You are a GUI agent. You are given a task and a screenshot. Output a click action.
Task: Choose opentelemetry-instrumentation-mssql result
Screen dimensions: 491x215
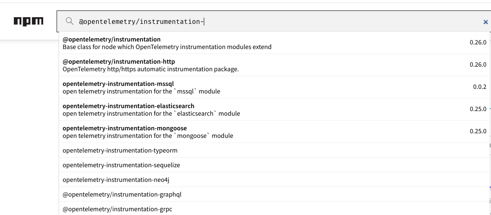(x=275, y=87)
